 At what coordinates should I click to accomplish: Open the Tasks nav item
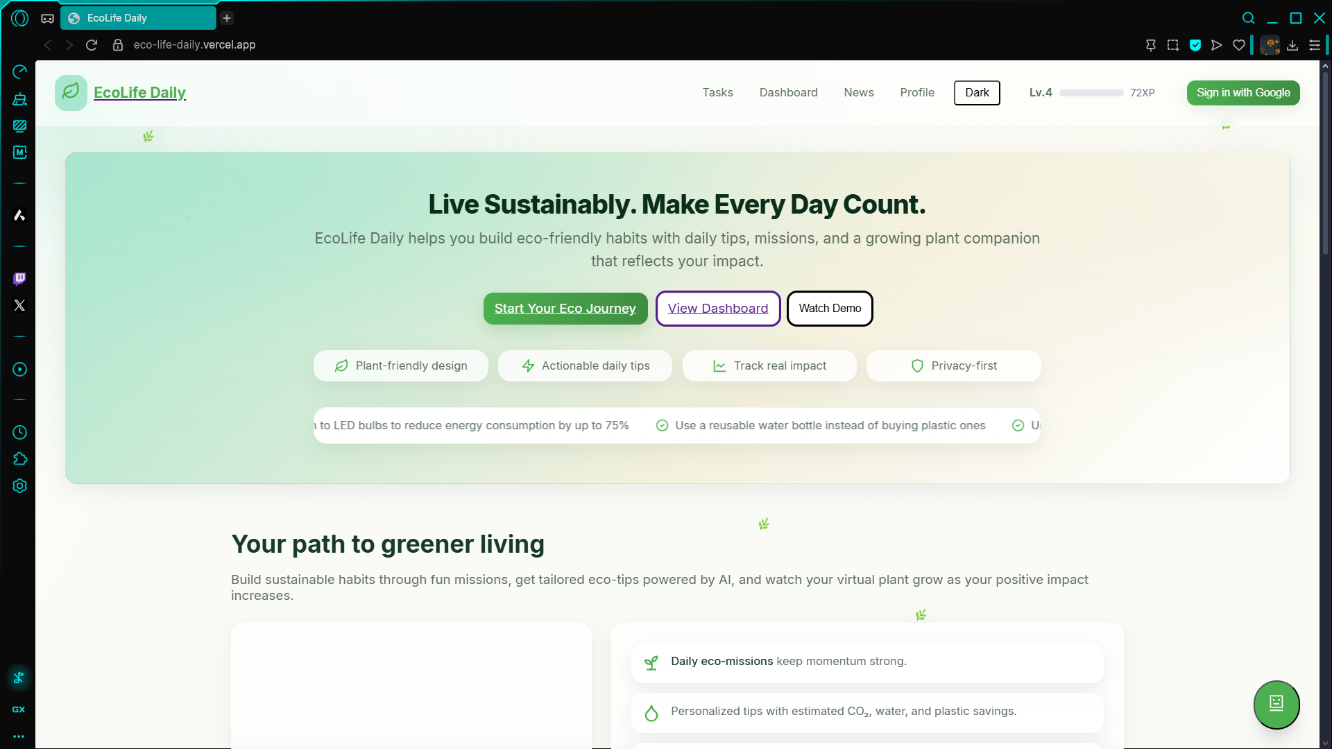click(x=717, y=93)
